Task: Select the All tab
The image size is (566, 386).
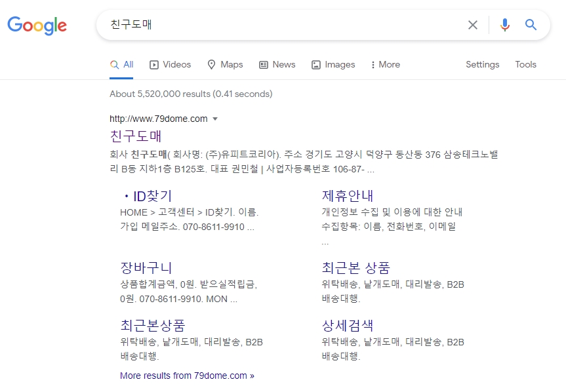Action: tap(121, 65)
